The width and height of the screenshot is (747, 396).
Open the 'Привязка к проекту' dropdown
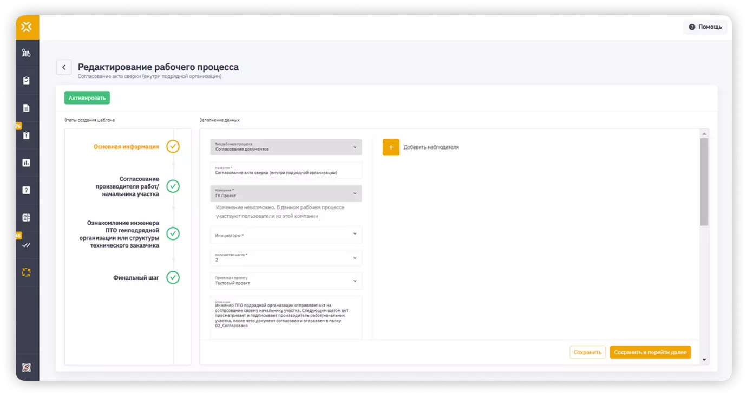pyautogui.click(x=286, y=281)
